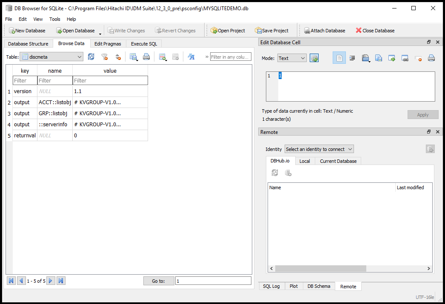Clear all filters icon

click(x=104, y=57)
